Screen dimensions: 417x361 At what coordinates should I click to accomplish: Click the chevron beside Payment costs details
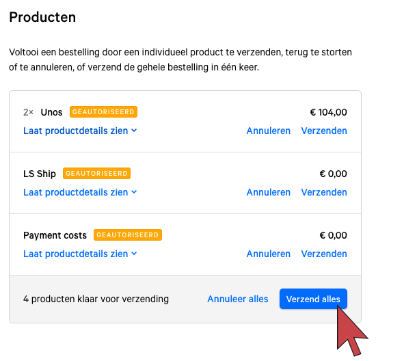135,254
